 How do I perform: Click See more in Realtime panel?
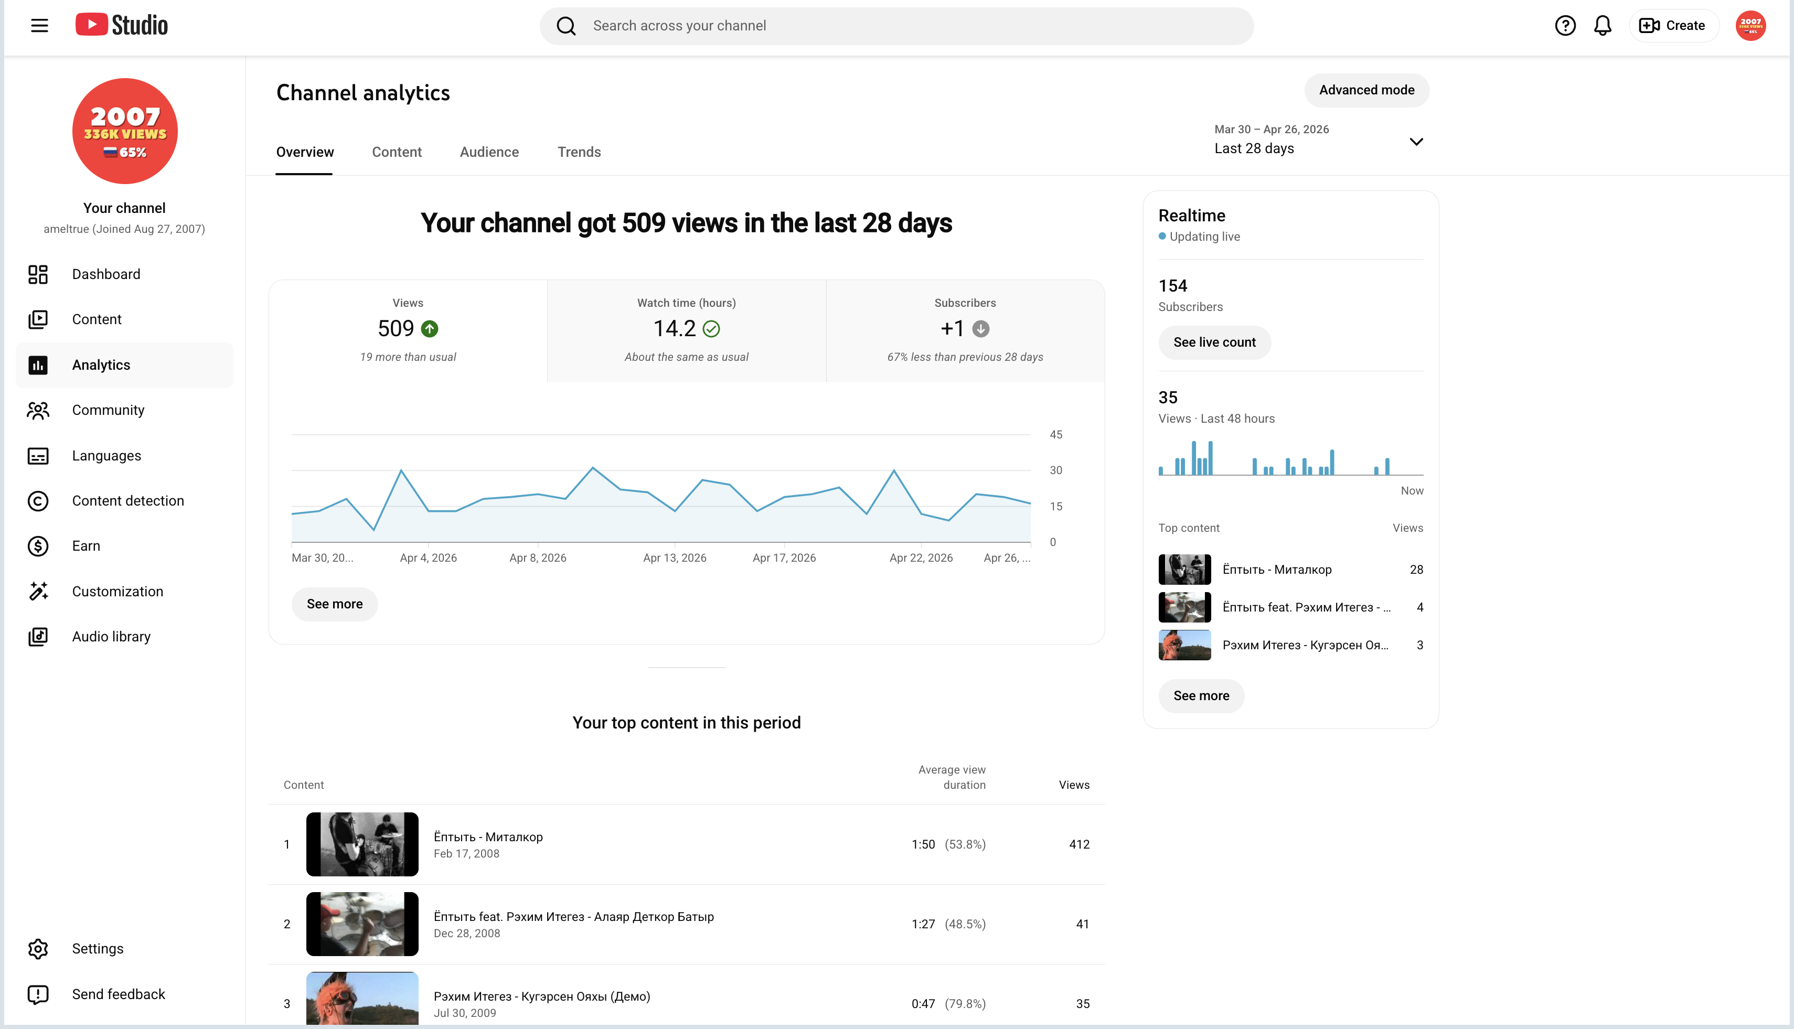click(1201, 695)
